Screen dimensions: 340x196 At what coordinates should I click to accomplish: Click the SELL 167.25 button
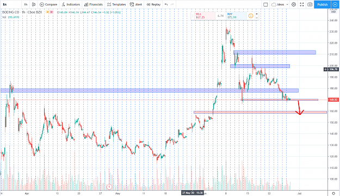pos(205,16)
